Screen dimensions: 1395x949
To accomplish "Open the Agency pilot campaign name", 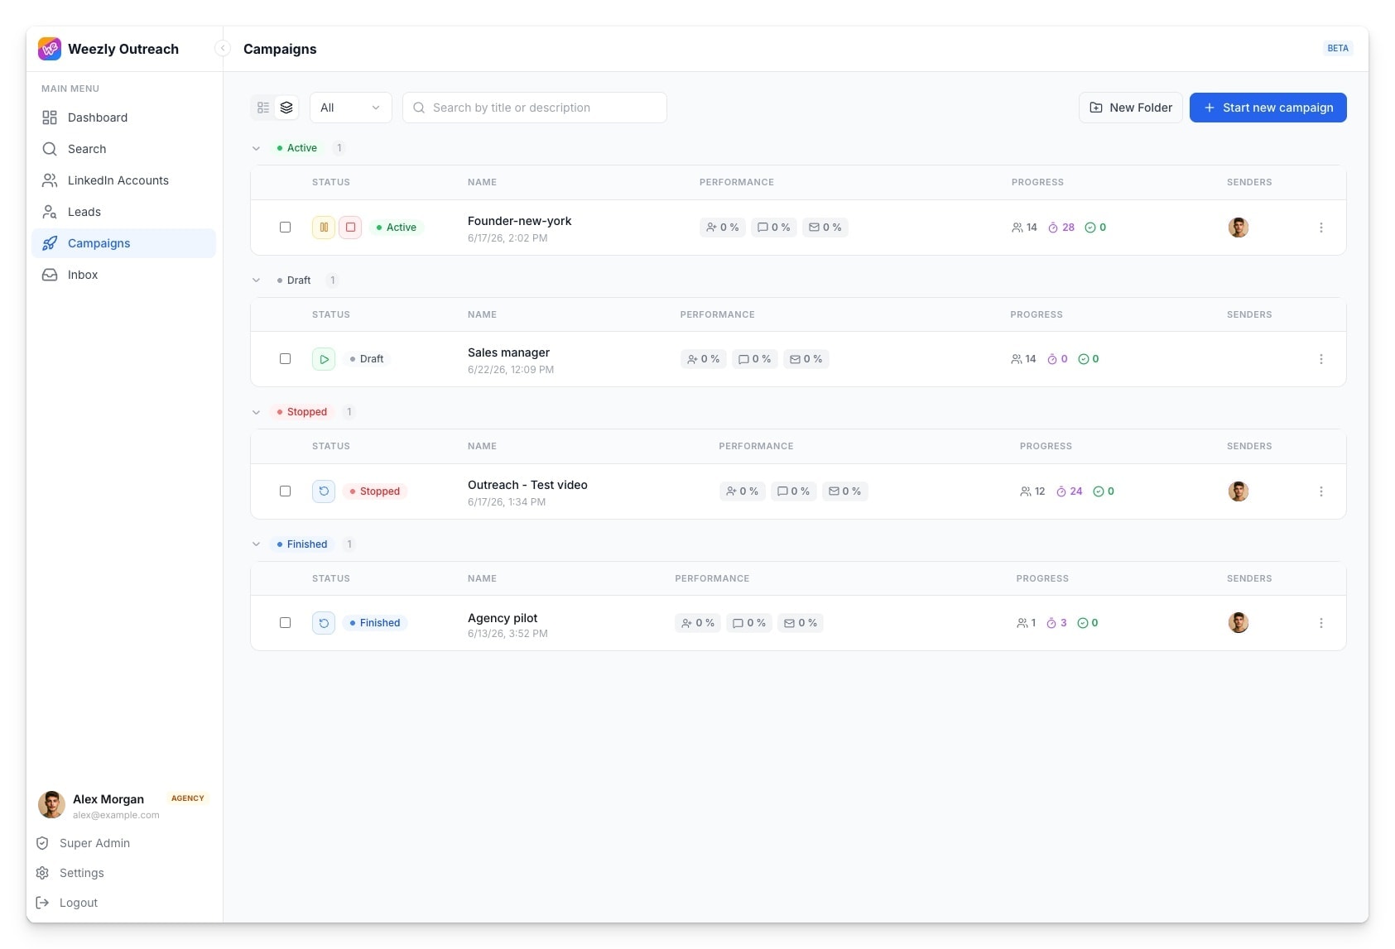I will [x=502, y=618].
